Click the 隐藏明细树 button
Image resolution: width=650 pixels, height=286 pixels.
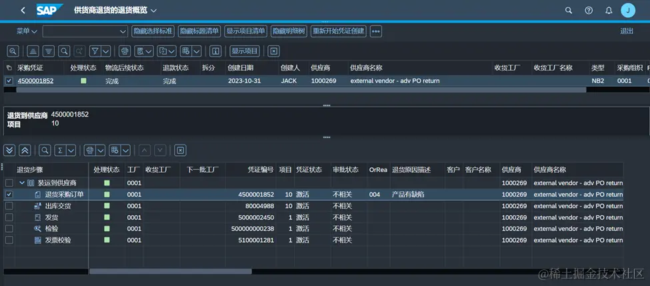(x=289, y=31)
